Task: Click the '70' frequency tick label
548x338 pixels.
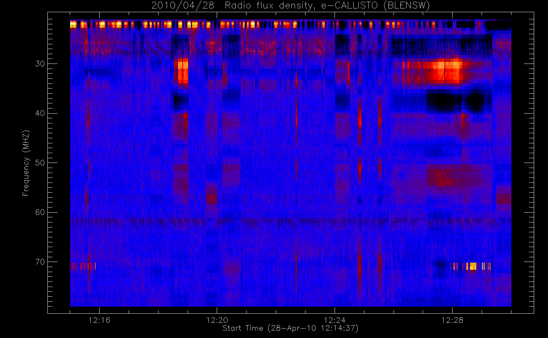Action: point(40,262)
